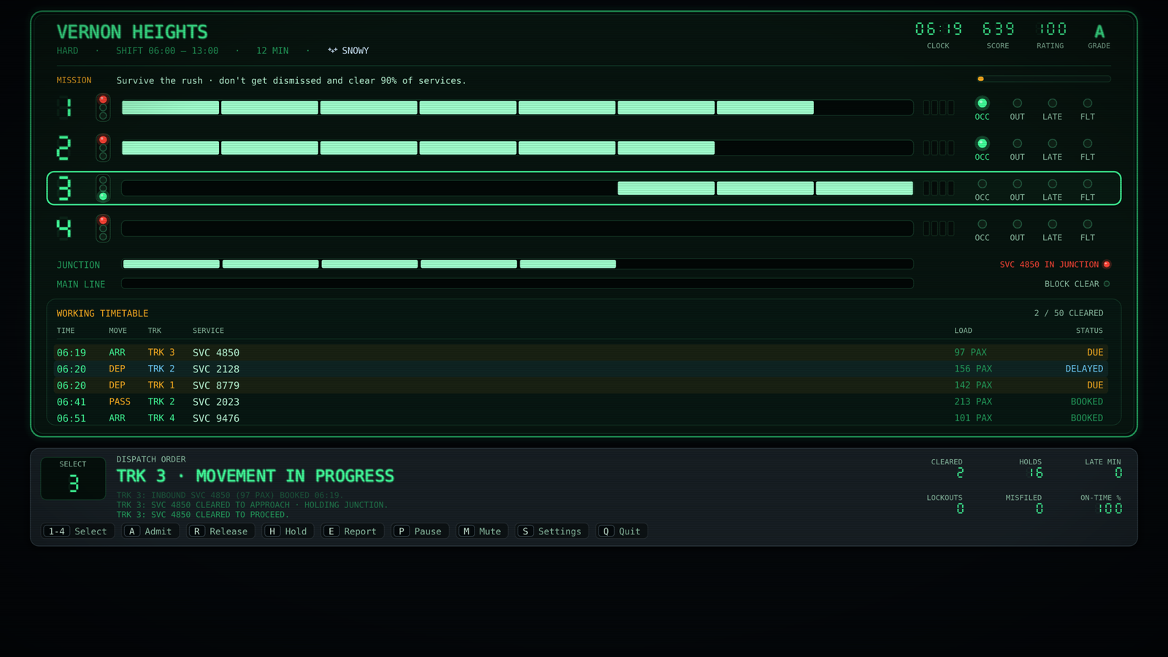This screenshot has height=657, width=1168.
Task: Click the 1-4 Select button
Action: pyautogui.click(x=77, y=531)
